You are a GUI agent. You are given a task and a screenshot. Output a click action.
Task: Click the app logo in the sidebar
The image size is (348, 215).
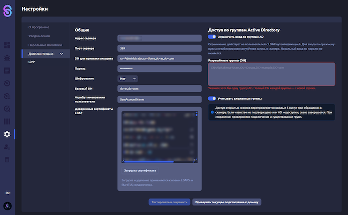(x=7, y=11)
